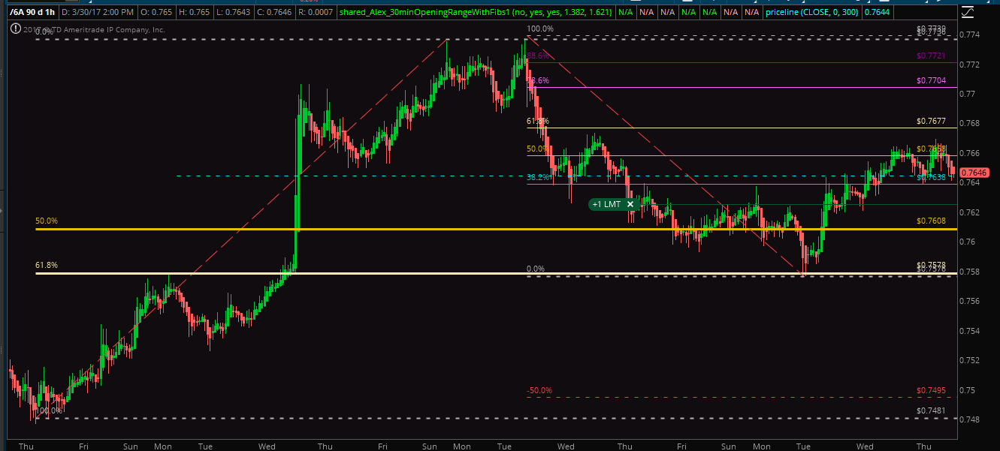Click the $0.7721 price level label
Viewport: 1000px width, 451px height.
(x=931, y=56)
